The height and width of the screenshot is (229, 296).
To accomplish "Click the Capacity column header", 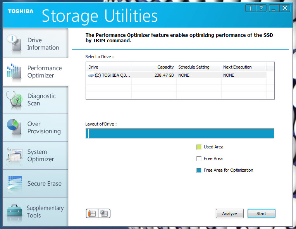I will (154, 67).
